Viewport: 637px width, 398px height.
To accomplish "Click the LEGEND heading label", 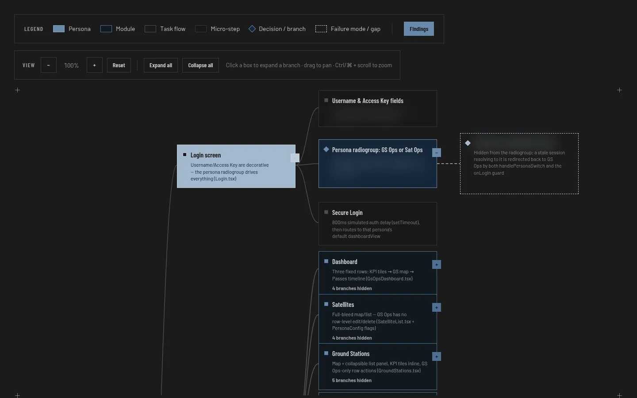I will pos(34,29).
